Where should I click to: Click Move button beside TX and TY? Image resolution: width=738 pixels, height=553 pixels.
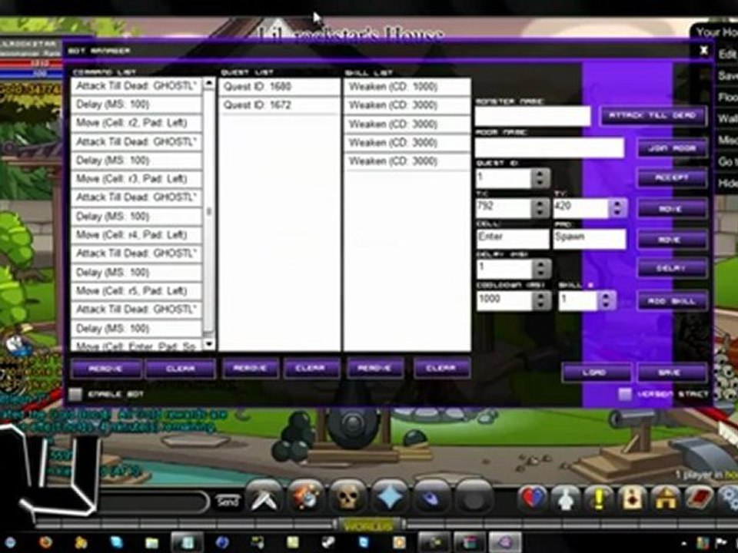coord(672,208)
